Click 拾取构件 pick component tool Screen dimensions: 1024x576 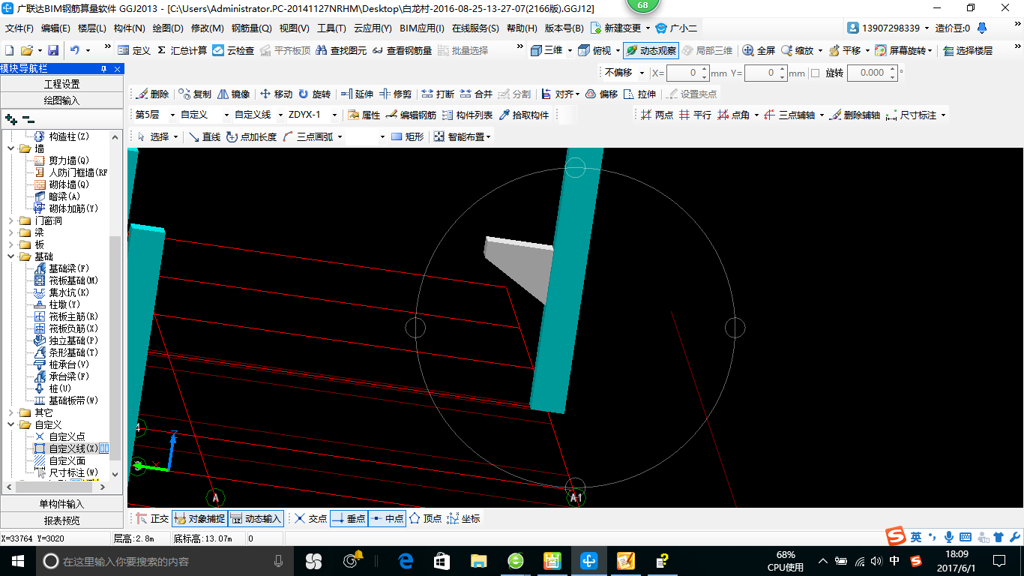[524, 115]
